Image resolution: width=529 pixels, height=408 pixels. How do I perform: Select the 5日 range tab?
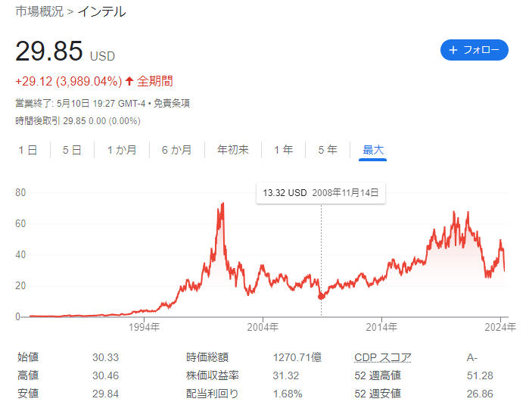click(72, 150)
